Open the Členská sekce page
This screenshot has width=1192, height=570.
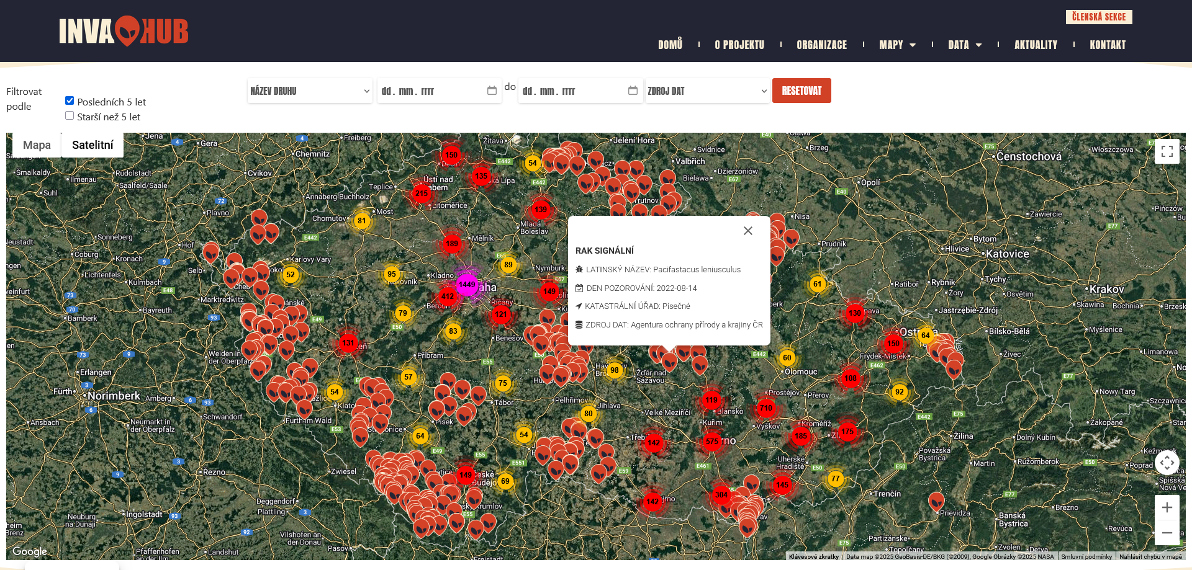(1100, 17)
